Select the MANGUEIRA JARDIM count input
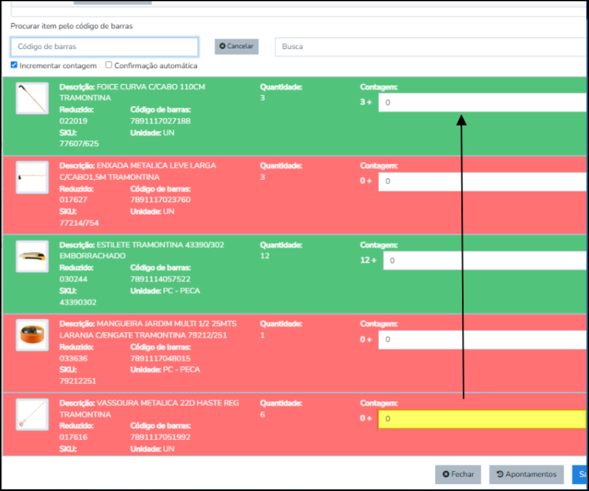This screenshot has width=589, height=491. point(483,339)
